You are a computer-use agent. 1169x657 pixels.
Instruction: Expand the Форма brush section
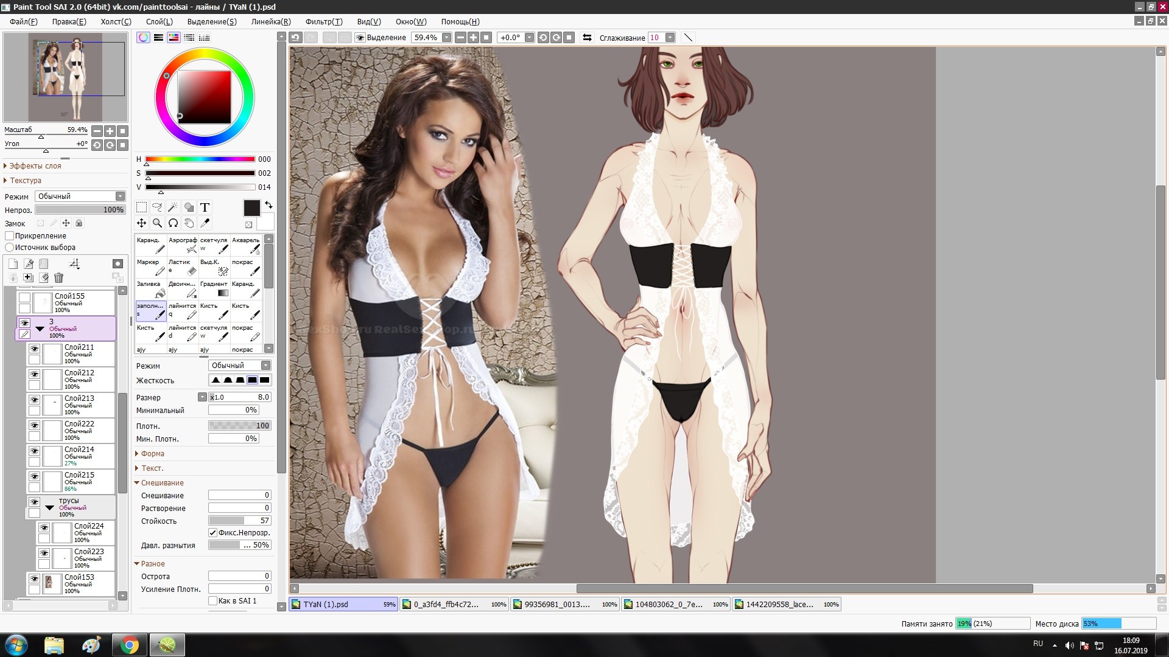coord(152,454)
